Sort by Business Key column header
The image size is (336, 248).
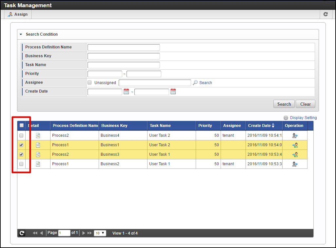click(123, 126)
